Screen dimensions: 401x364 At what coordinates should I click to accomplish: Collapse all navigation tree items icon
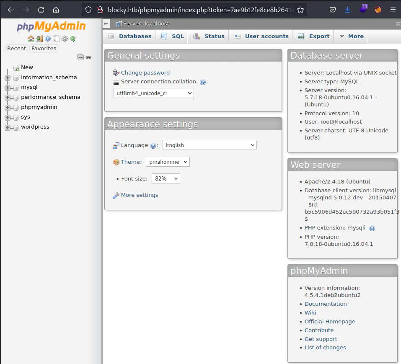point(80,57)
